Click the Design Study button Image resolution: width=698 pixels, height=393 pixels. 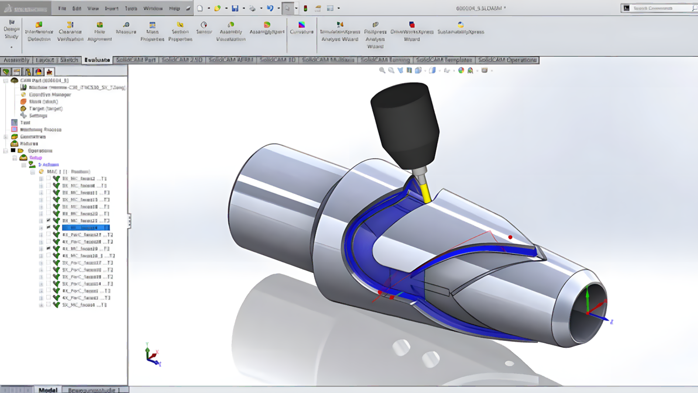(11, 29)
